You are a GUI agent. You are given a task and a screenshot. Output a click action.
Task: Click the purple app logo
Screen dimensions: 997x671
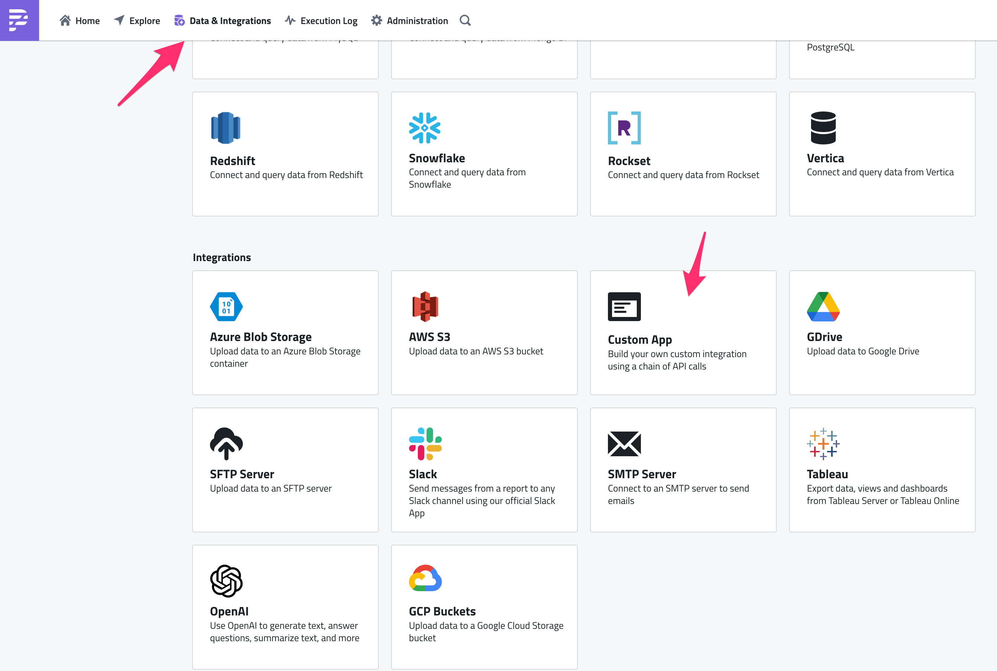pos(19,20)
